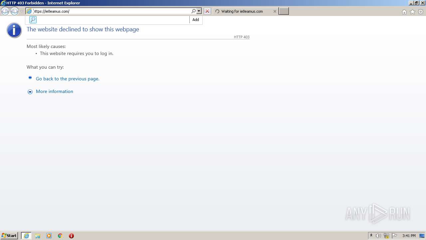Click 'The website declined to show this webpage' heading

pos(83,29)
